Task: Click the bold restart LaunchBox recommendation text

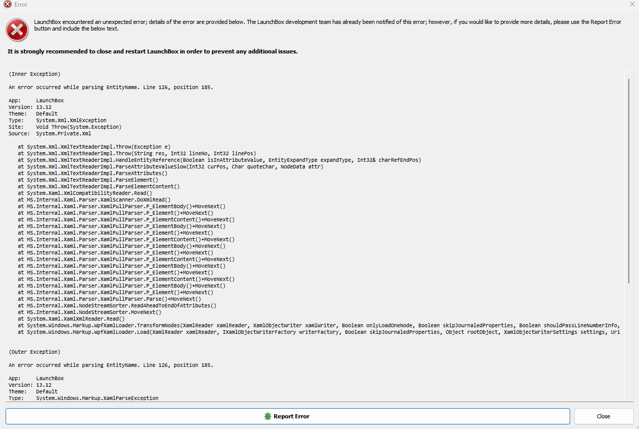Action: pos(153,51)
